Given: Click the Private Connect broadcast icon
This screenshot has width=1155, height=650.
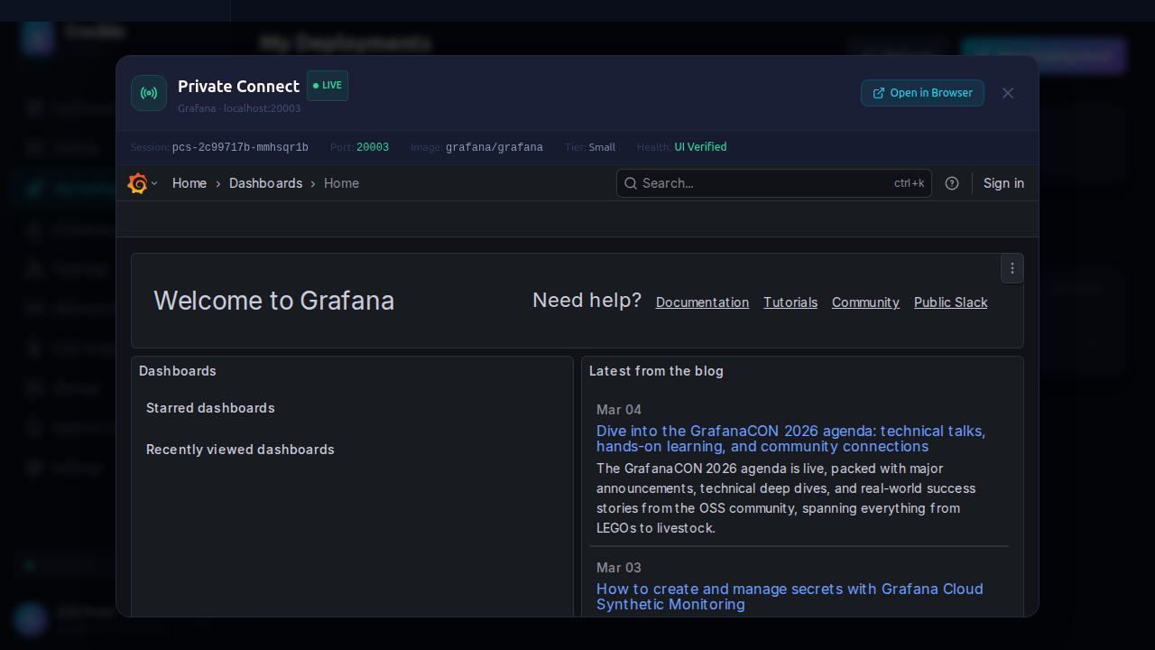Looking at the screenshot, I should [x=149, y=93].
